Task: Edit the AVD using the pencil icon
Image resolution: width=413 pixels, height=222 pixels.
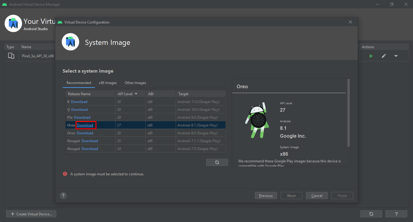Action: coord(384,56)
